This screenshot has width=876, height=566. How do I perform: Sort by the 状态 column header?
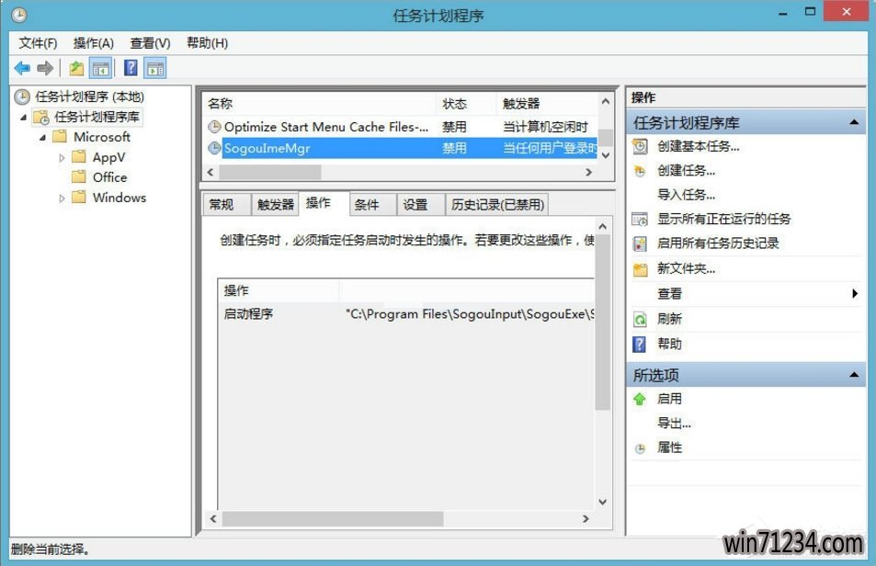pos(465,104)
